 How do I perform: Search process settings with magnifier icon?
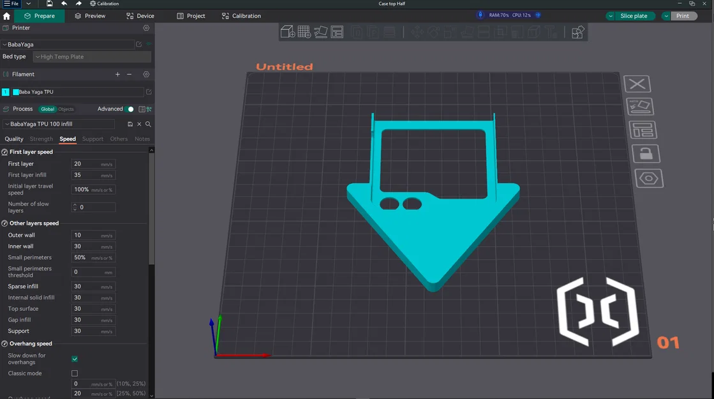tap(148, 124)
